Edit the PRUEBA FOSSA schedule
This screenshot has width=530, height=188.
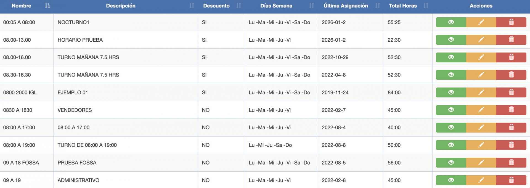(x=481, y=163)
